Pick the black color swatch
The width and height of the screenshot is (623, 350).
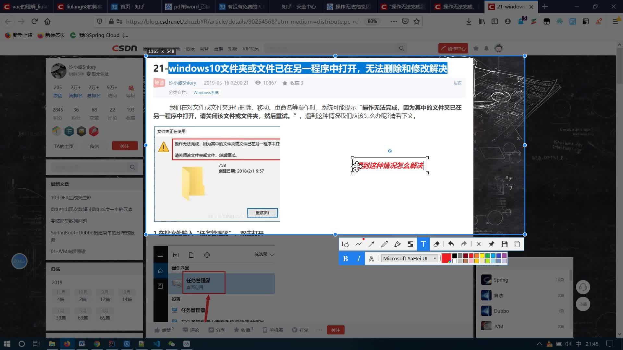[x=455, y=256]
